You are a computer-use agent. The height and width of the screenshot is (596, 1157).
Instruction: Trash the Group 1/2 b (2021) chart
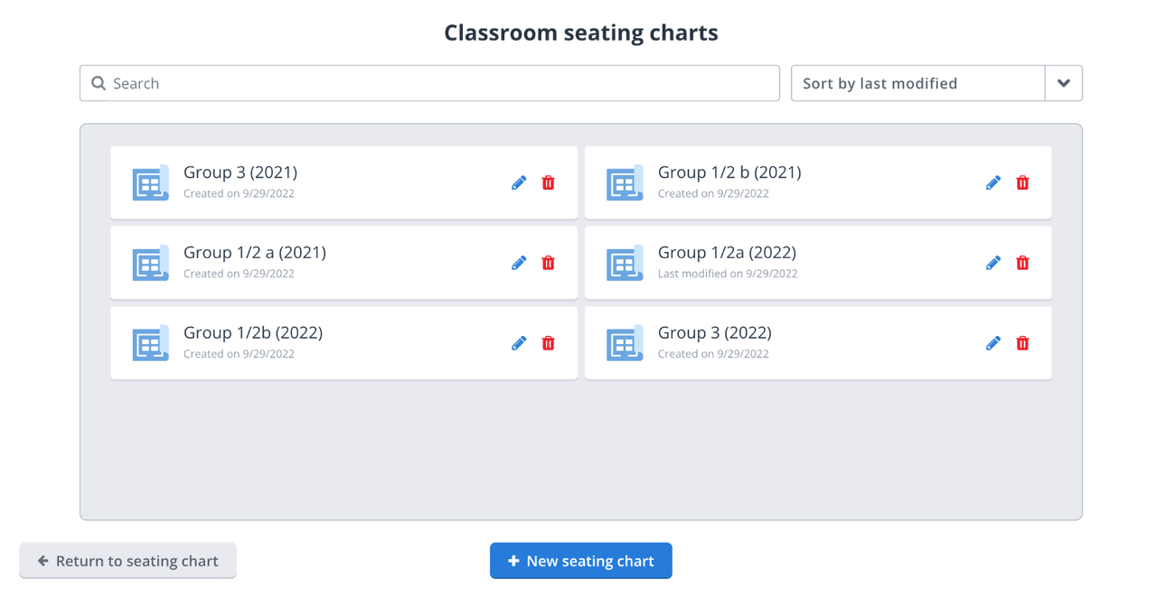click(x=1022, y=183)
